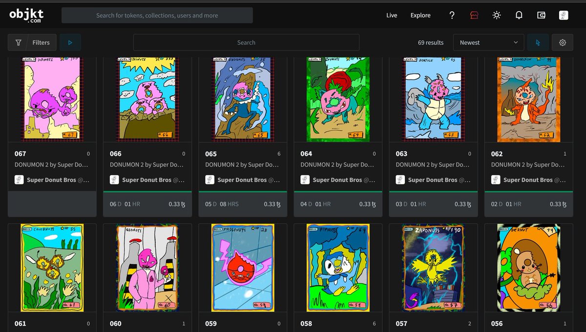586x332 pixels.
Task: Click the 063 token title
Action: point(401,154)
